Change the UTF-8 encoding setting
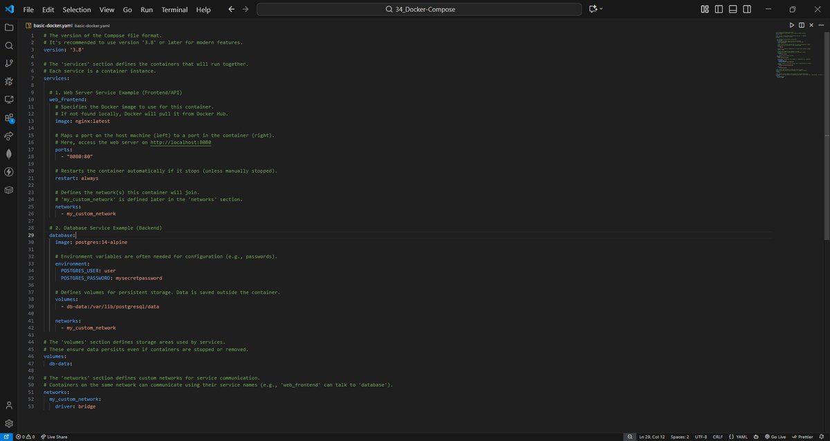This screenshot has width=830, height=441. tap(700, 437)
